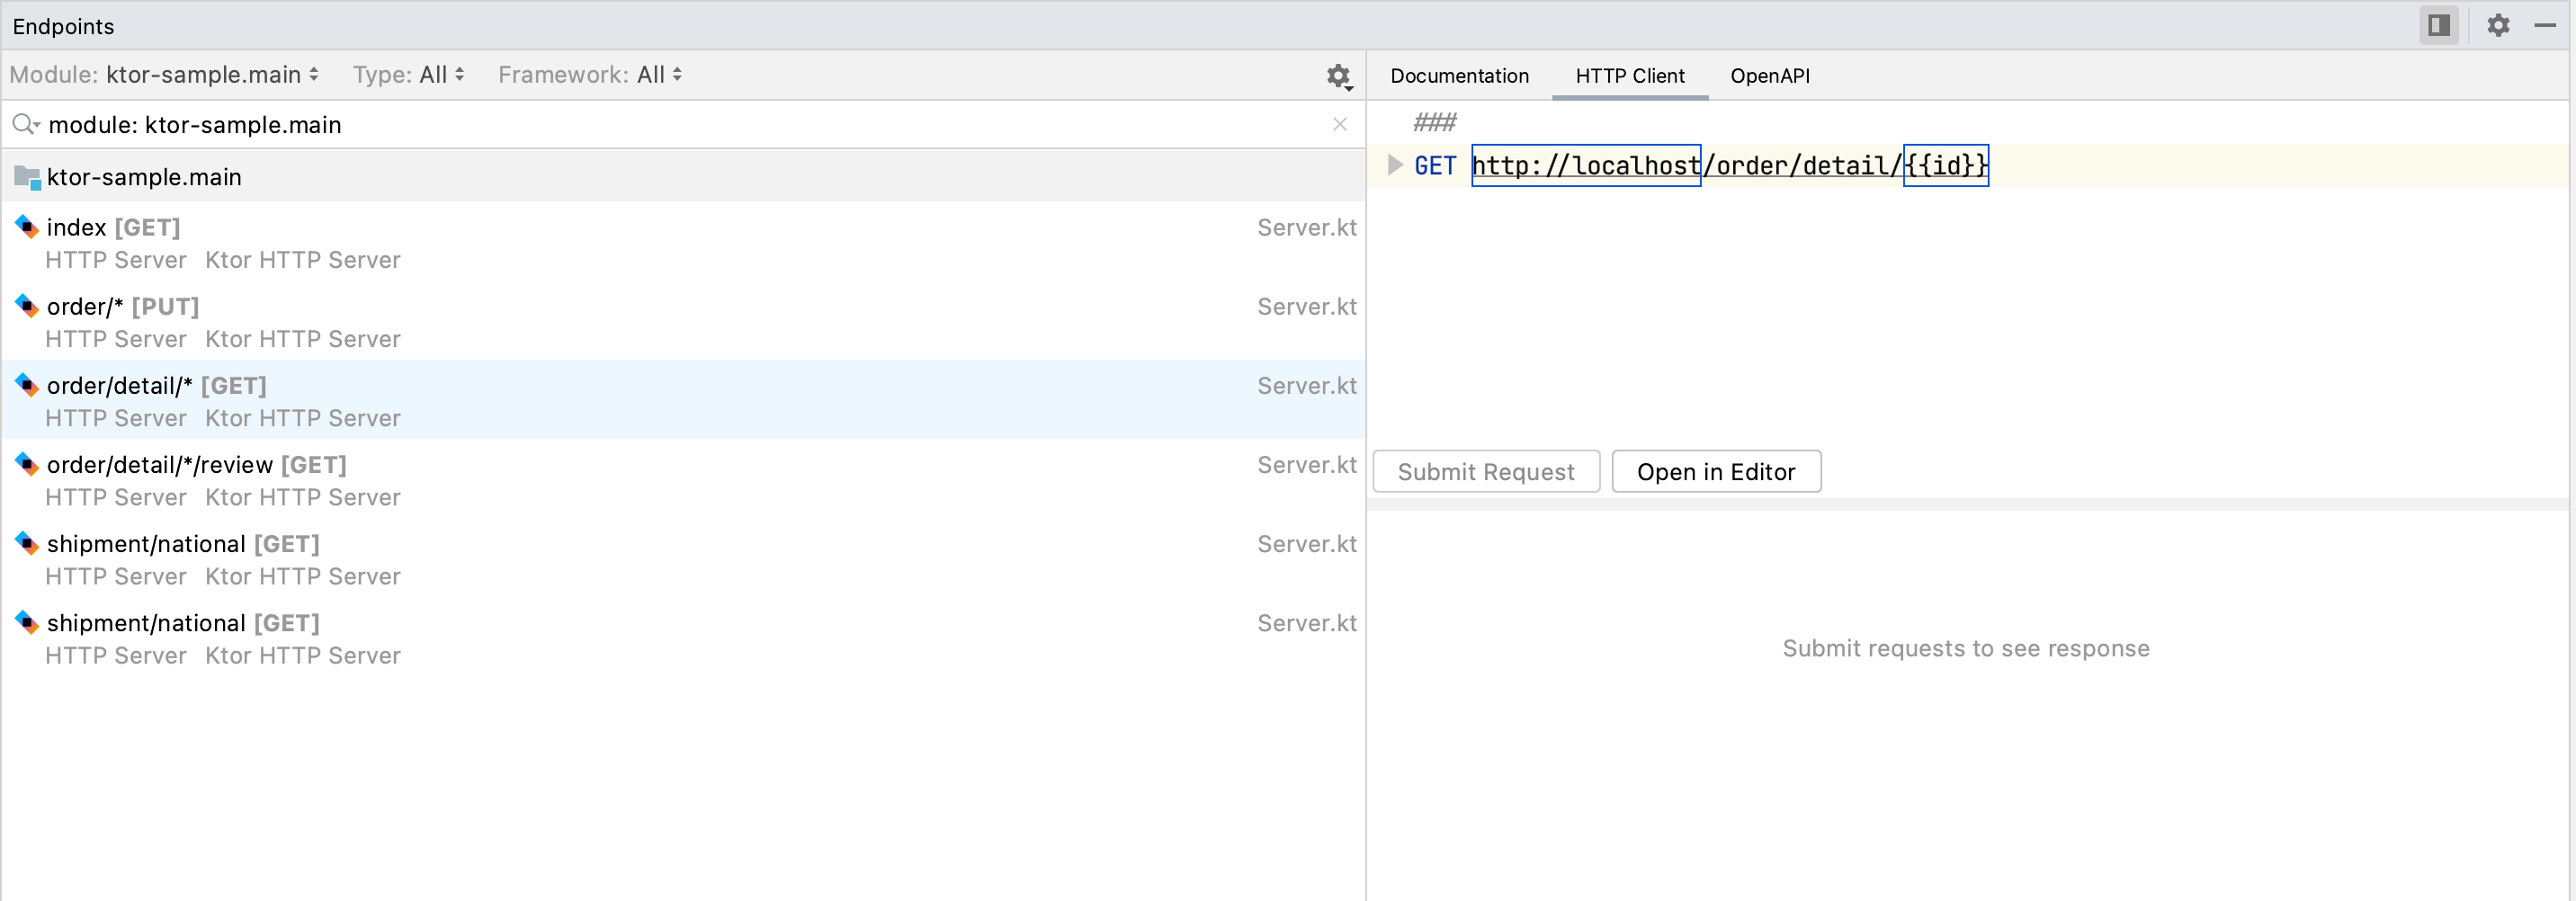
Task: Toggle the details panel layout icon
Action: 2438,25
